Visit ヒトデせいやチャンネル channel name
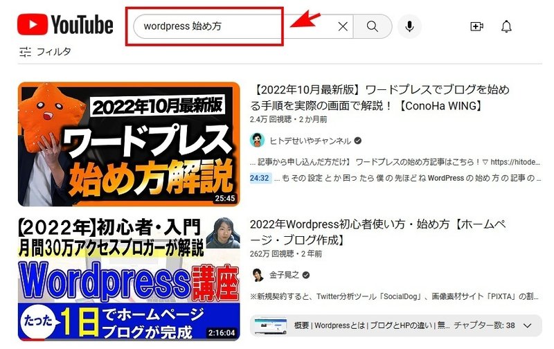 [310, 141]
